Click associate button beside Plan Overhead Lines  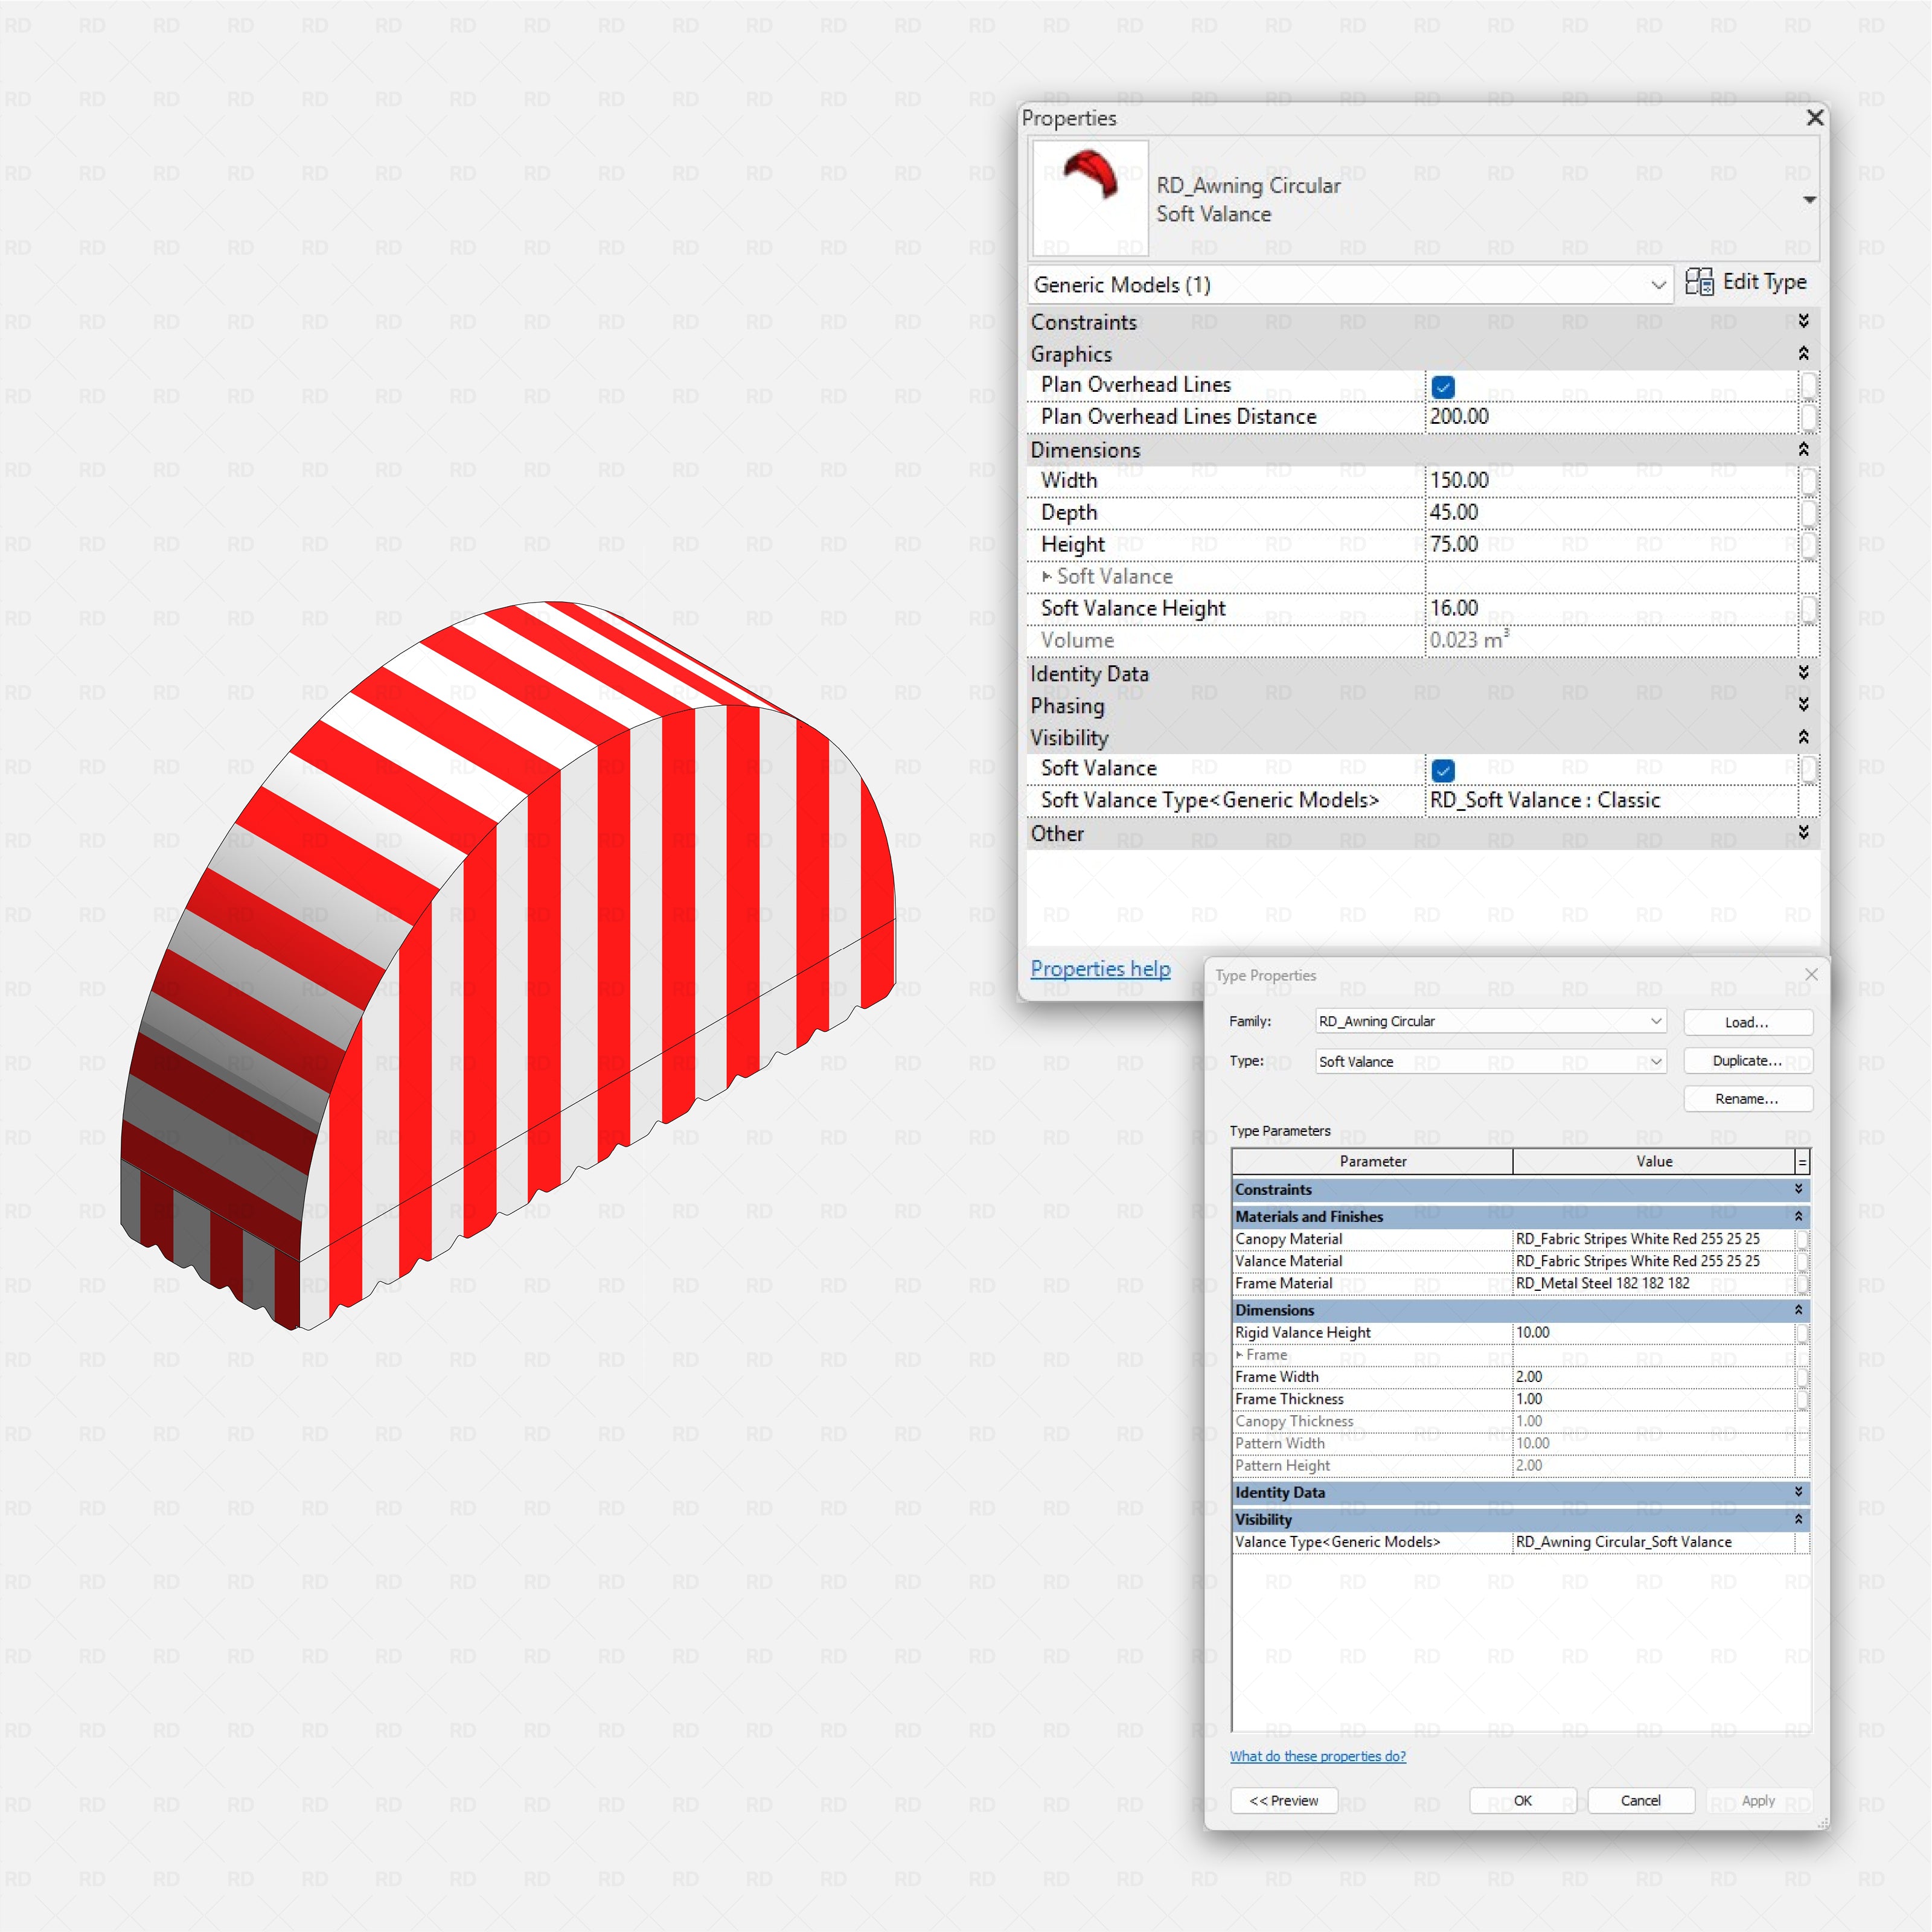(1808, 385)
